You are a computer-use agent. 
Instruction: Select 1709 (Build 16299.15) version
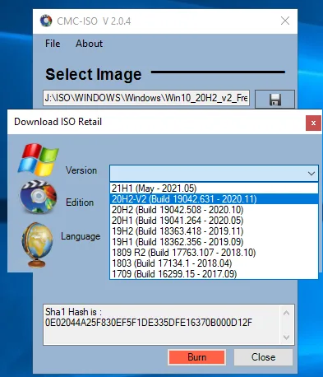coord(214,274)
